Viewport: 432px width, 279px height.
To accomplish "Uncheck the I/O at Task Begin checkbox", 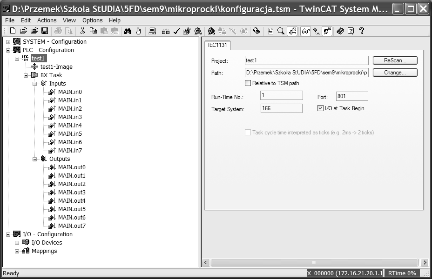I will (320, 108).
